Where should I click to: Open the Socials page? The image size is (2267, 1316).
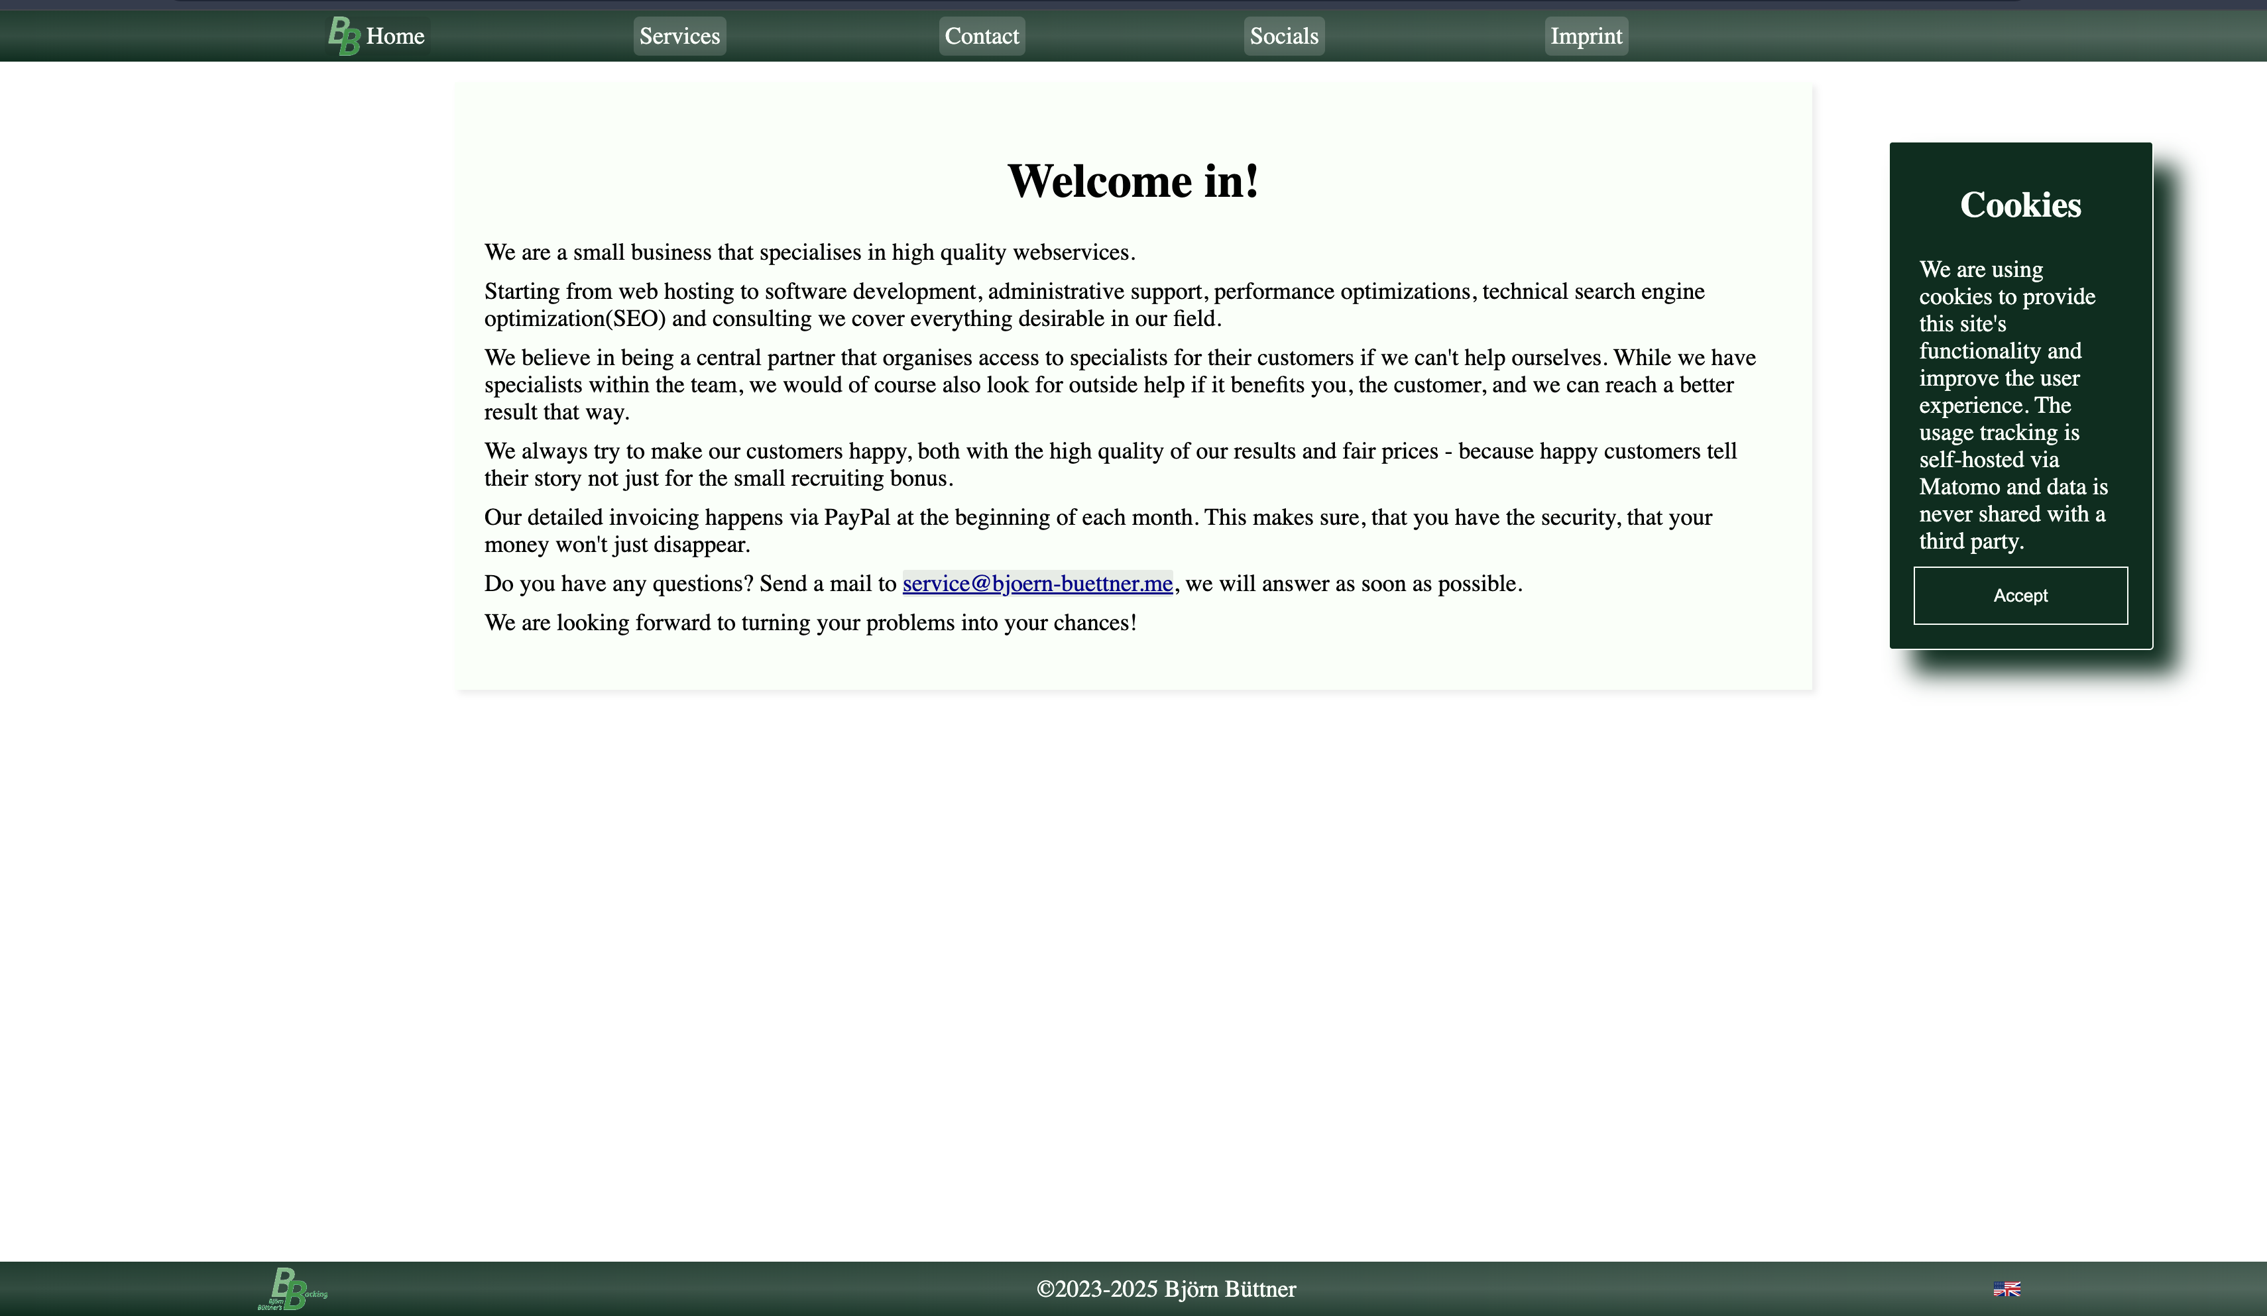(x=1284, y=36)
